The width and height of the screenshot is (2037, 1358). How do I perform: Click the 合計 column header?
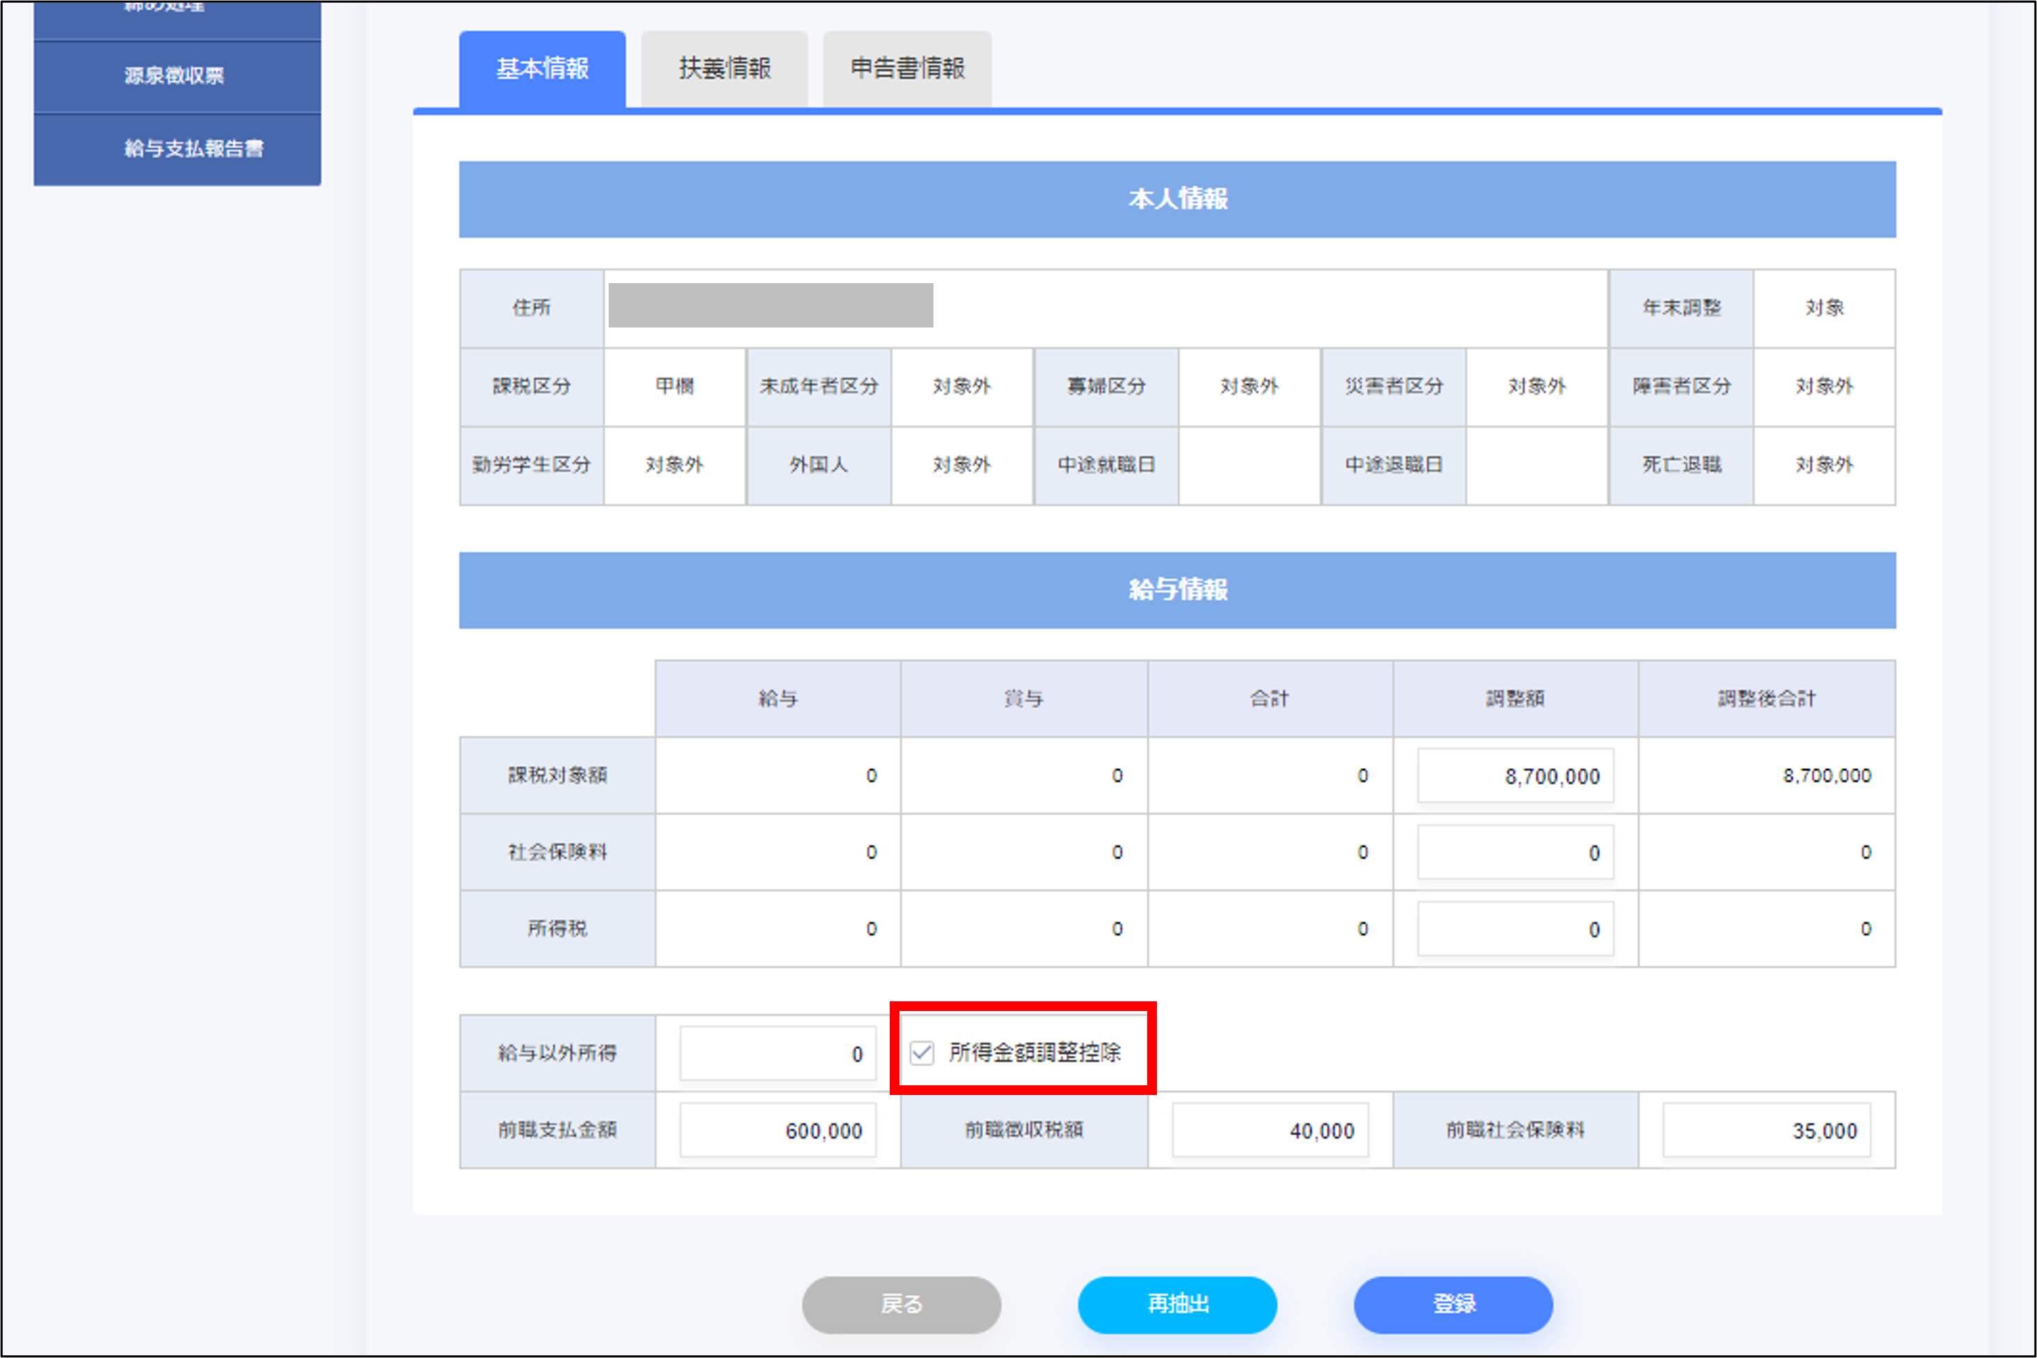click(x=1271, y=699)
